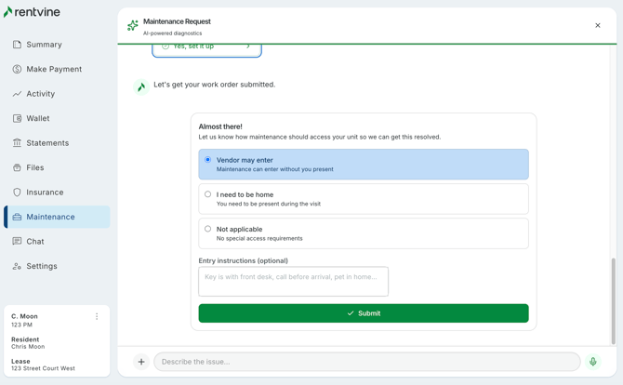Open the Summary page

[x=44, y=45]
